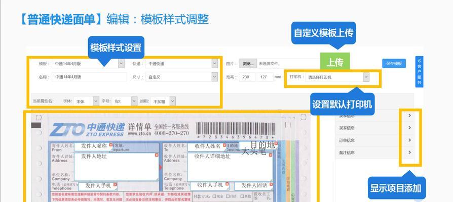Delete the 发件人固话 field using red X
The height and width of the screenshot is (202, 453).
click(271, 184)
